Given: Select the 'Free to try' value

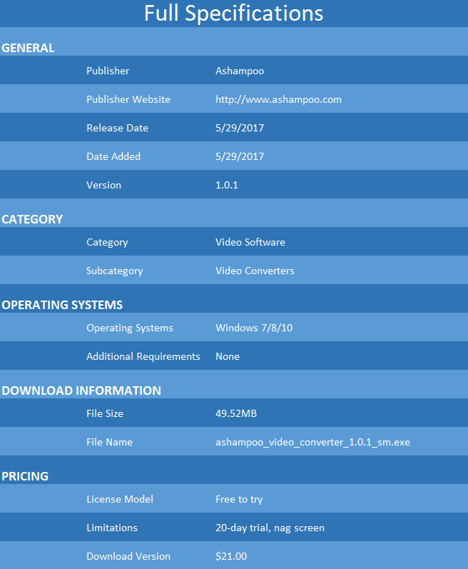Looking at the screenshot, I should tap(239, 500).
